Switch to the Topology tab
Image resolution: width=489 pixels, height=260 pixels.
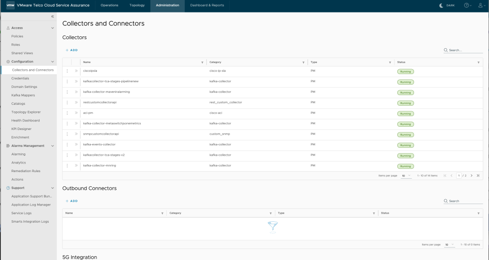click(x=137, y=5)
